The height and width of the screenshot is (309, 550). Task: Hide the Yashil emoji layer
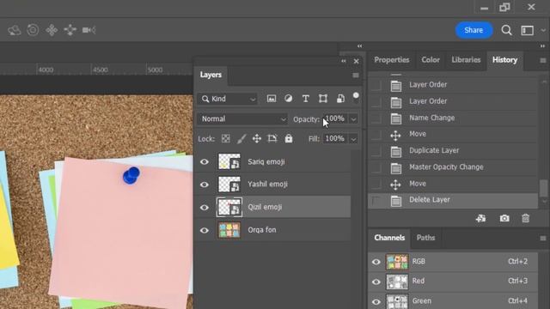click(x=205, y=185)
